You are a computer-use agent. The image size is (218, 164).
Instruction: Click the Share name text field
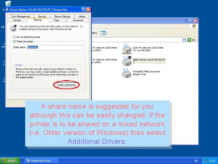[55, 47]
